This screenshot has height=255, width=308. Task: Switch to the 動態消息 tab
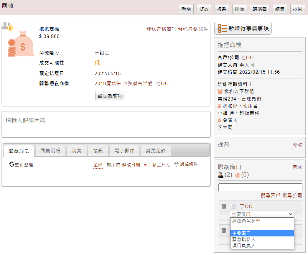click(x=19, y=151)
